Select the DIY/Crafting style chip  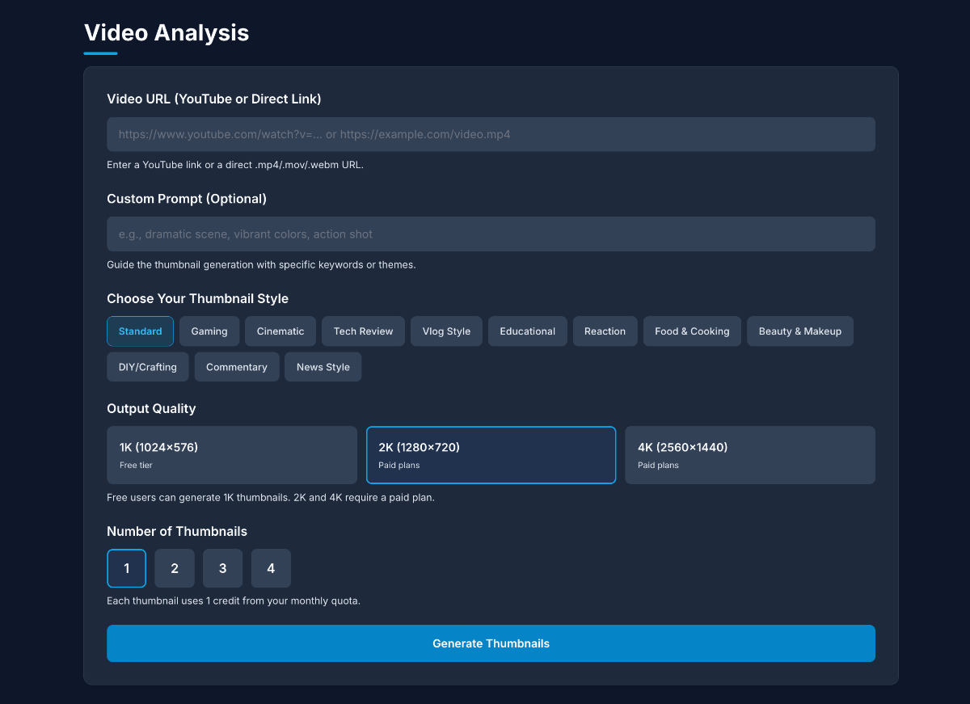147,367
